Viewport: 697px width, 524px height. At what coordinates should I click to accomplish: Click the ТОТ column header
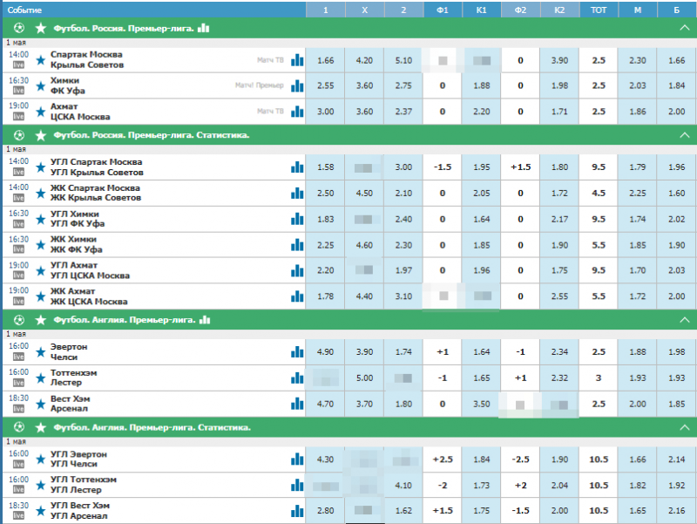[x=598, y=9]
